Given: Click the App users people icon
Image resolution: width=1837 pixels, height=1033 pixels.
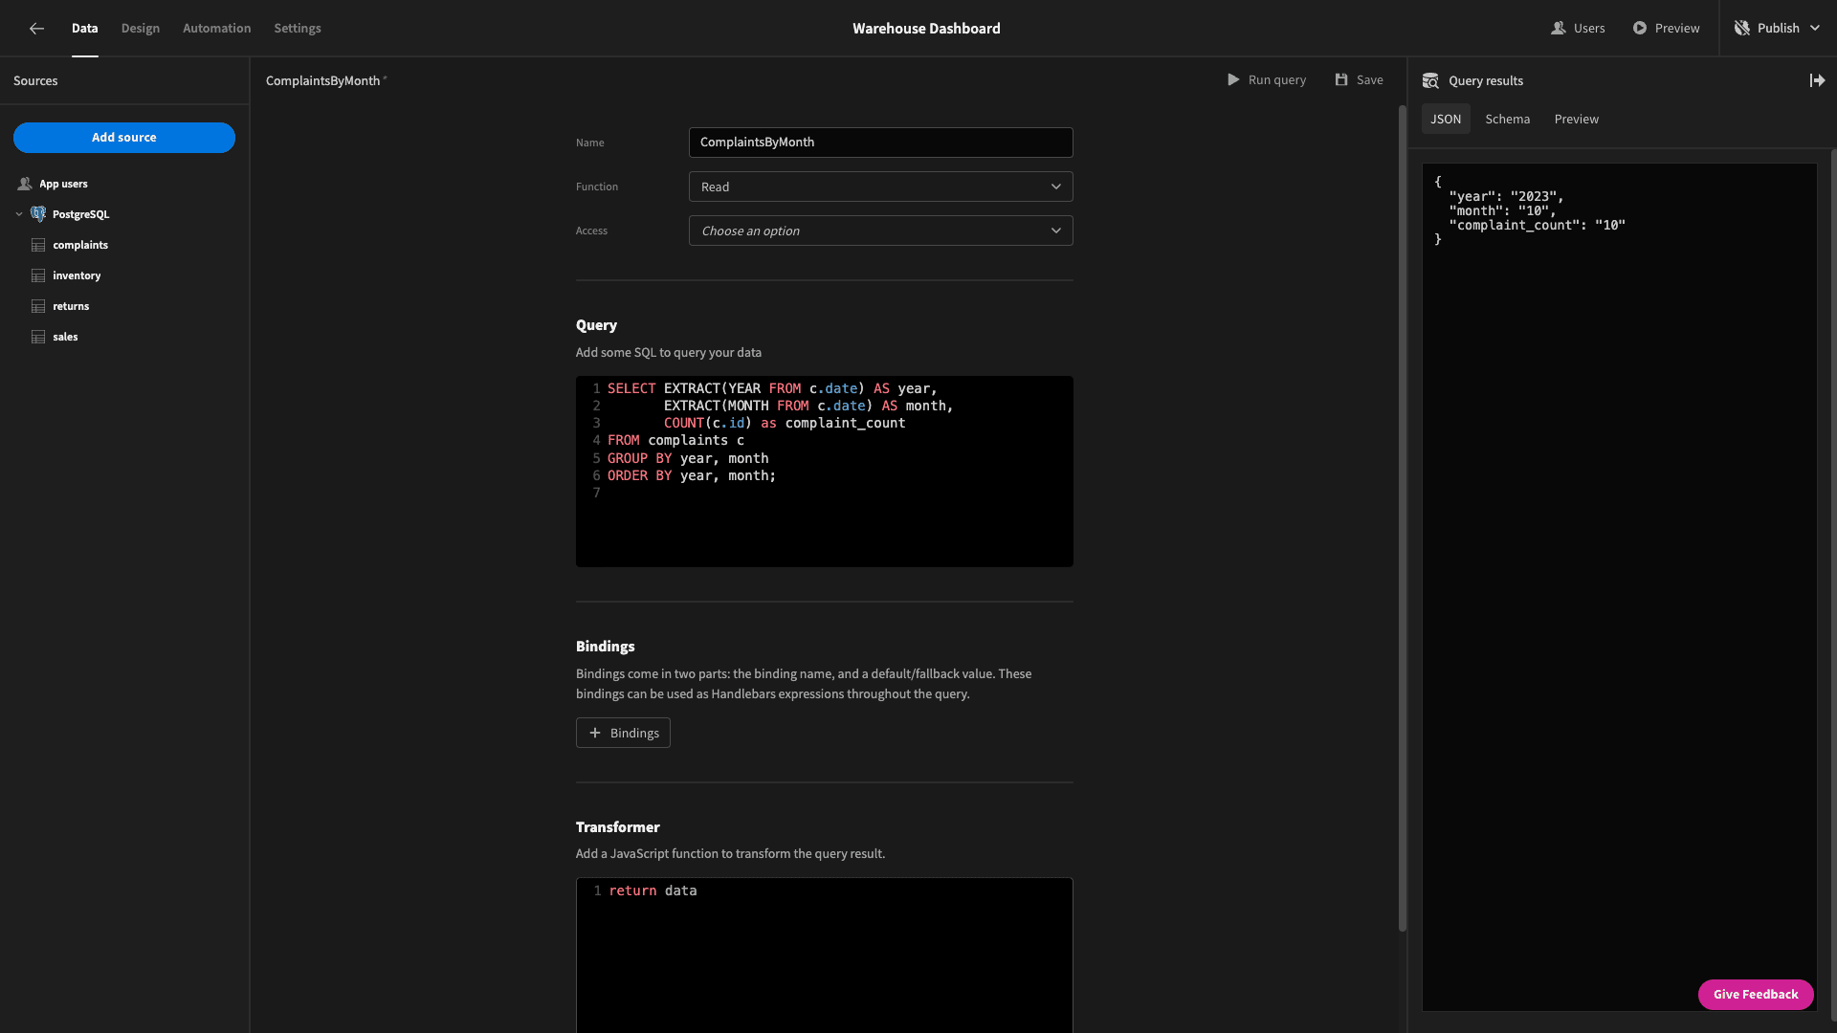Looking at the screenshot, I should point(25,184).
